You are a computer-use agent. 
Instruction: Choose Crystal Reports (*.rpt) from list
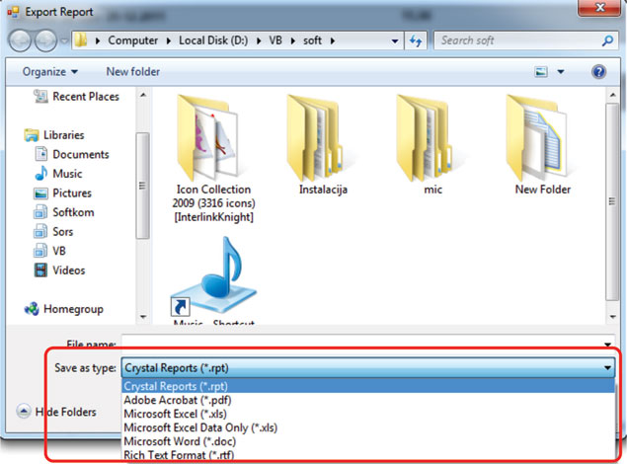368,386
